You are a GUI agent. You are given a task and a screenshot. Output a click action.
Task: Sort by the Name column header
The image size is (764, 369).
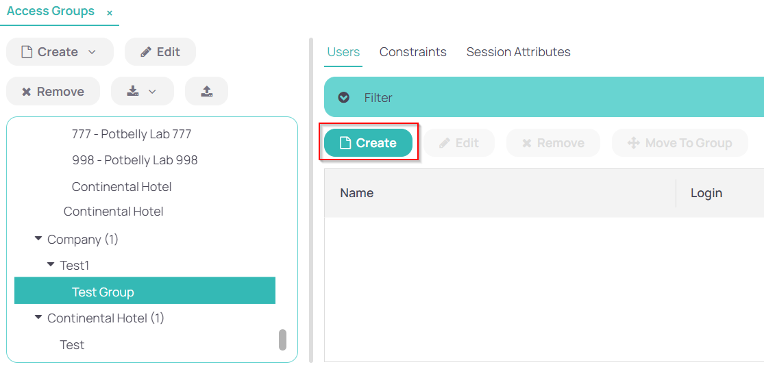[500, 193]
